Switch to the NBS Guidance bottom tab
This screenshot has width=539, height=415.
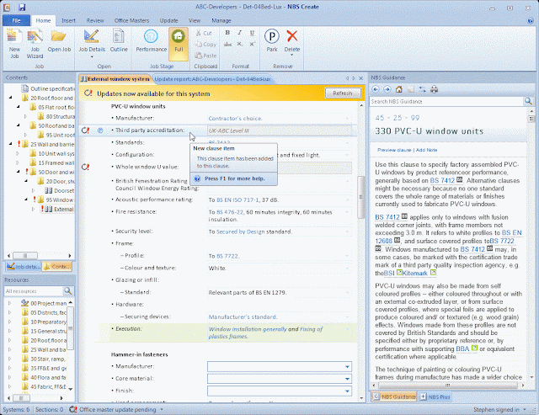coord(394,396)
